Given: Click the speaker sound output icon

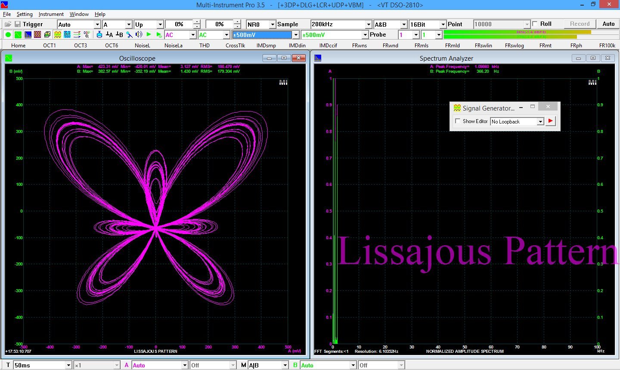Looking at the screenshot, I should (x=139, y=35).
